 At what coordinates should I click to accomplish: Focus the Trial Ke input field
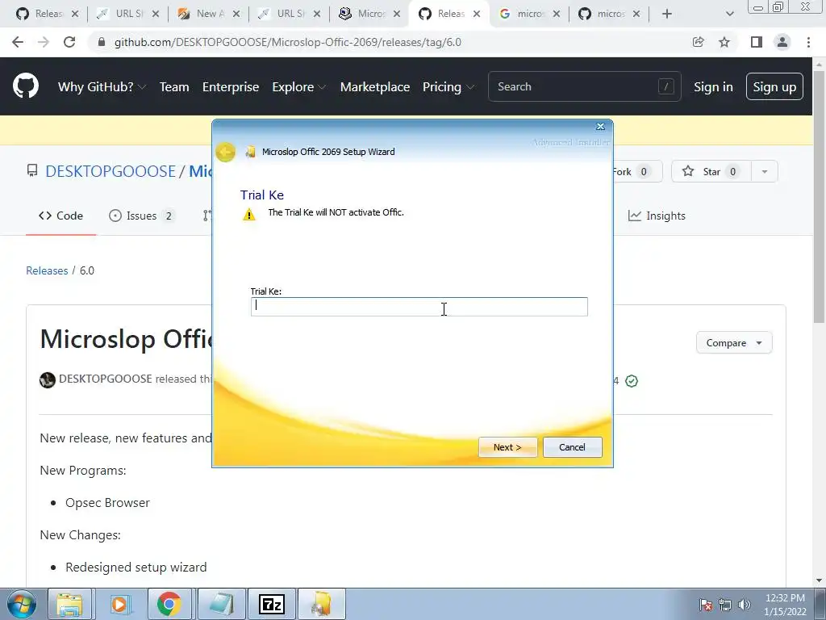[419, 307]
